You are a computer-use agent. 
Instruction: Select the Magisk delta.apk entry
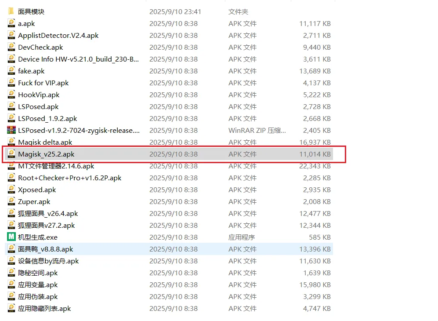coord(45,142)
